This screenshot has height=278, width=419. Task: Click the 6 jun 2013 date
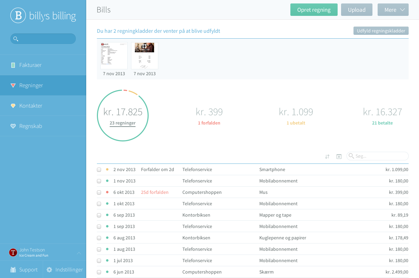click(124, 272)
